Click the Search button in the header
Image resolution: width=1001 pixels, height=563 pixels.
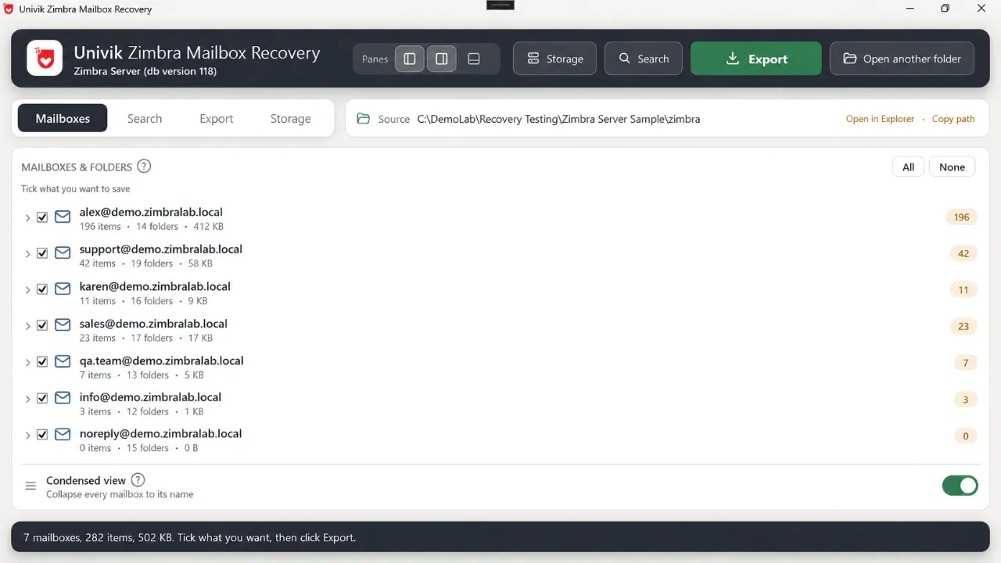644,59
